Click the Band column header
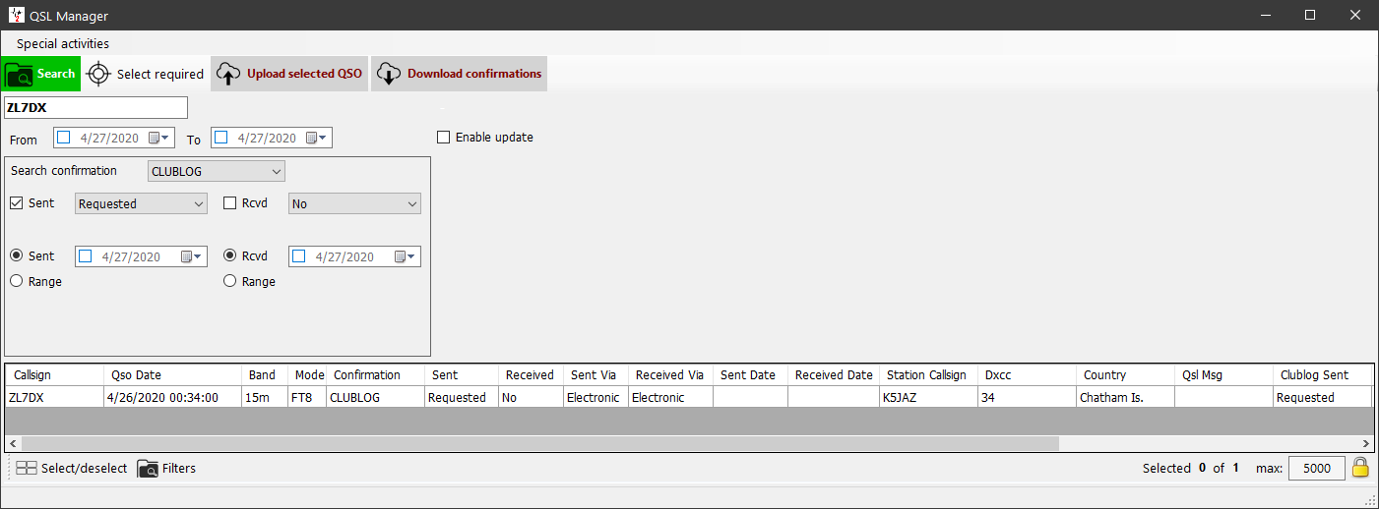This screenshot has height=509, width=1379. (264, 374)
